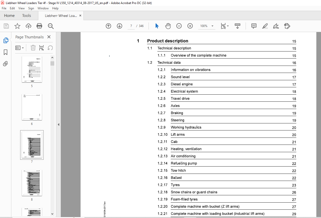
Task: Toggle the Attachments paperclip panel
Action: pos(6,64)
